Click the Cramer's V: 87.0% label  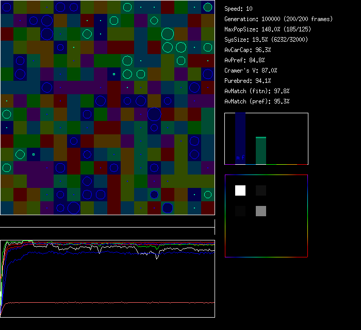[251, 71]
